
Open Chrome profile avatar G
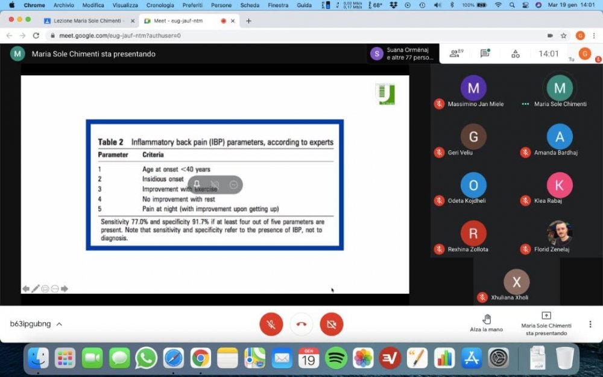pos(580,36)
